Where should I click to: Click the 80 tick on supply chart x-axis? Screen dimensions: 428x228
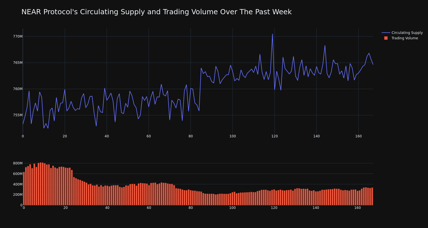(x=191, y=136)
